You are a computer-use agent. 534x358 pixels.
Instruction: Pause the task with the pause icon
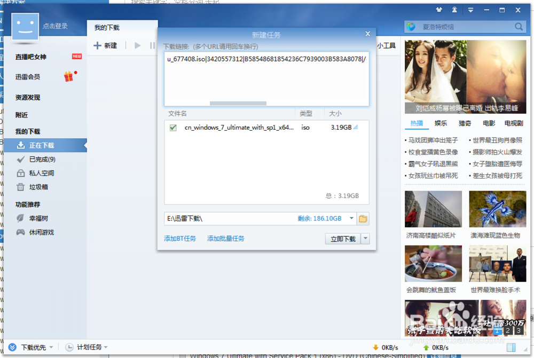(x=152, y=45)
